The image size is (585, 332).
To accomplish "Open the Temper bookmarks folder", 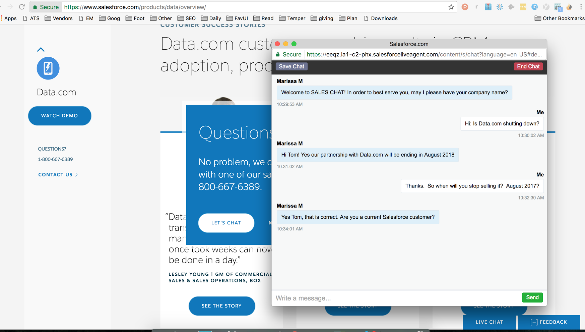I will 292,18.
